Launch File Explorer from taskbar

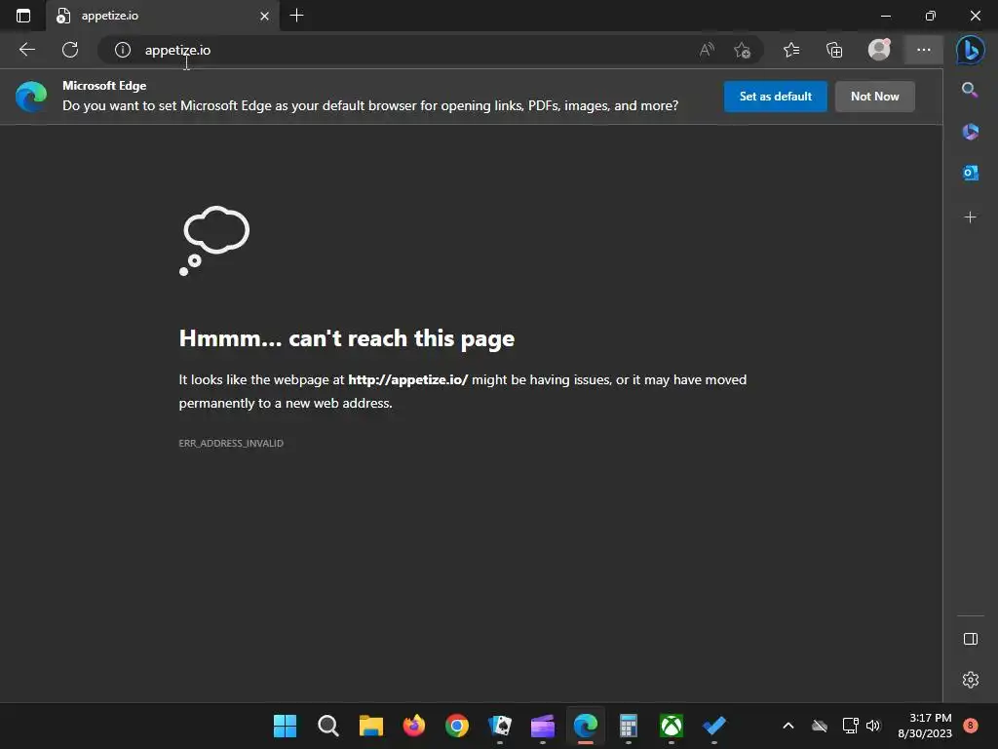point(370,726)
